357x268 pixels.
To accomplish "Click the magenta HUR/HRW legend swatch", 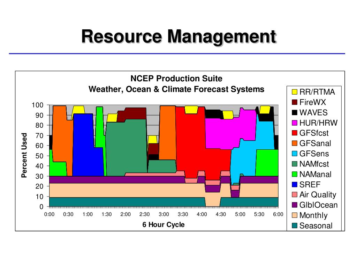I will (294, 122).
